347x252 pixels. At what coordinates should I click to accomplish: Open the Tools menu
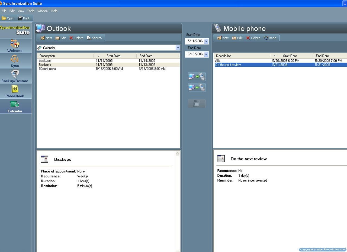(x=31, y=11)
